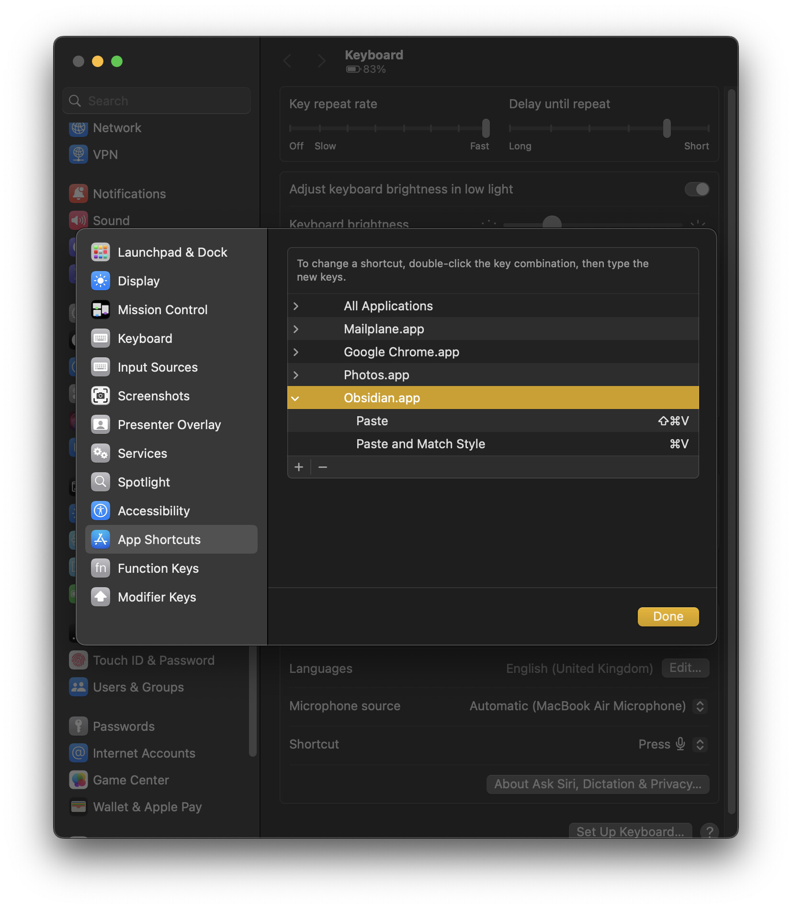The image size is (792, 909).
Task: Open Screenshots settings via its camera icon
Action: click(101, 396)
